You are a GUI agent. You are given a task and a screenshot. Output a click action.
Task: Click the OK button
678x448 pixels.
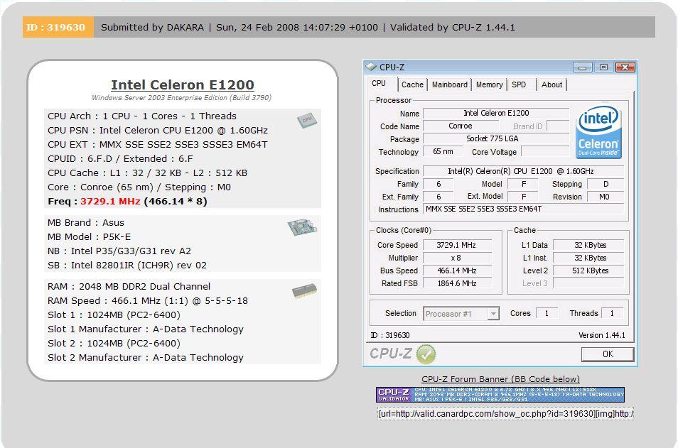click(608, 354)
